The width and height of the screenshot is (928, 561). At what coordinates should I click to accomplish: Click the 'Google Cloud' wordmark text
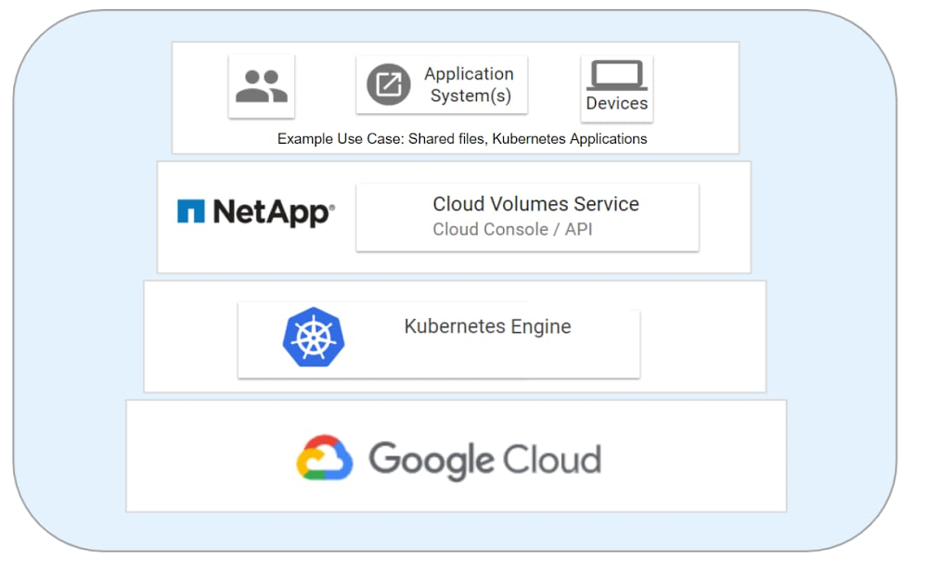pos(485,460)
